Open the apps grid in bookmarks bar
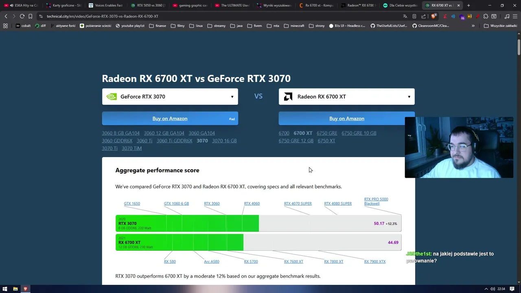This screenshot has height=293, width=521. (5, 26)
